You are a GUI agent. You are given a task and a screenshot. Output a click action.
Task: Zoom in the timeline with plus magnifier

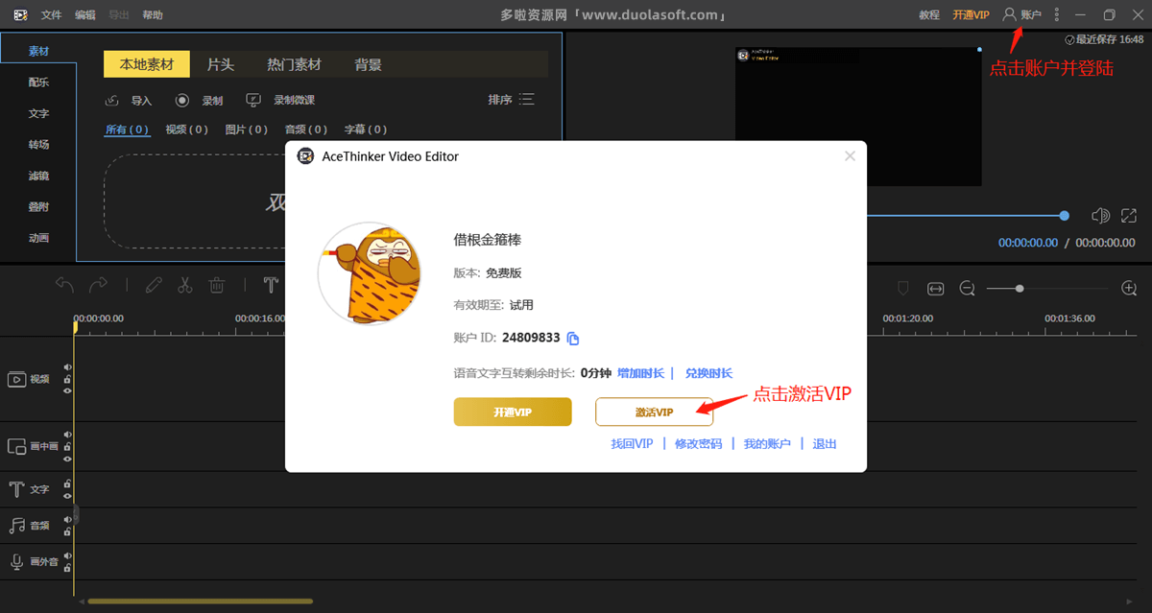tap(1129, 288)
